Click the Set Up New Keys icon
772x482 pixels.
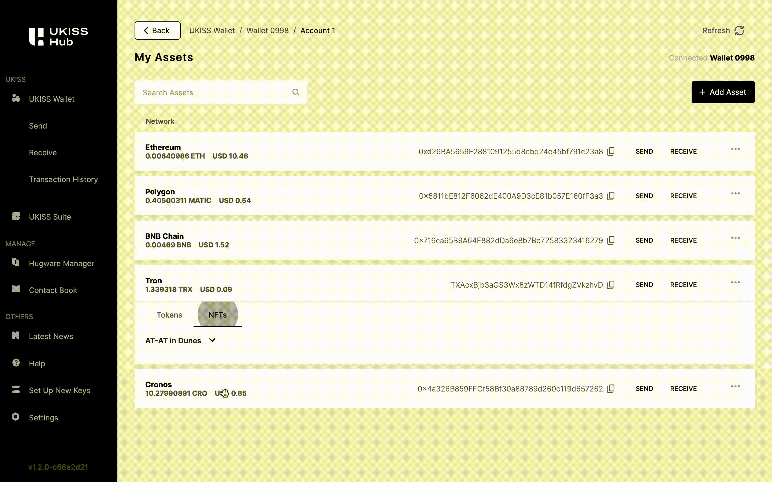(16, 389)
